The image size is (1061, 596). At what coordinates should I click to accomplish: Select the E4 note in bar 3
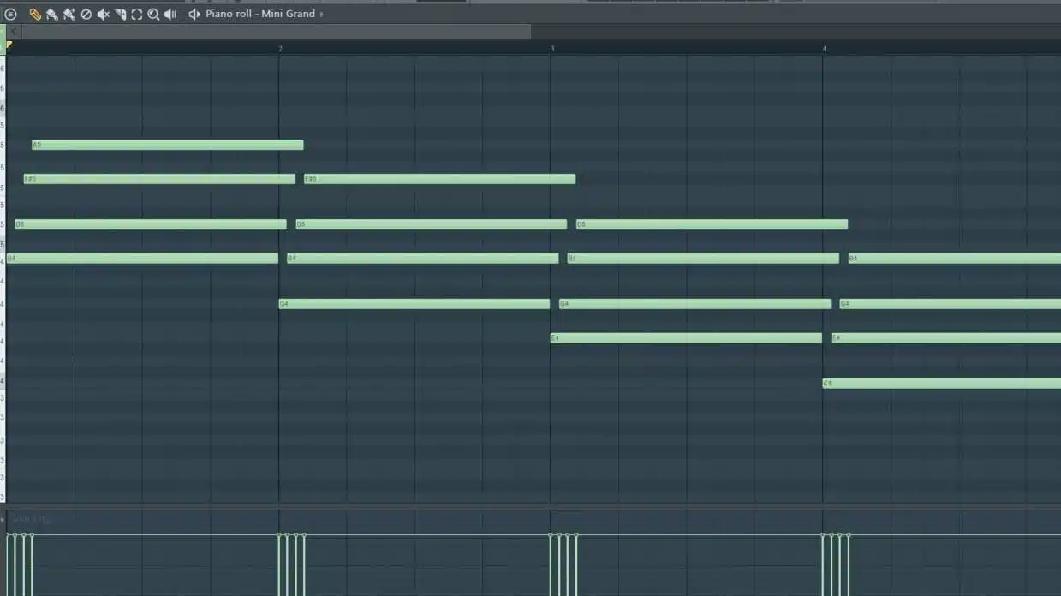point(686,338)
